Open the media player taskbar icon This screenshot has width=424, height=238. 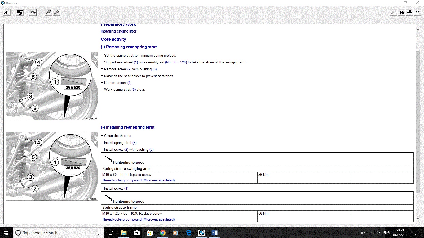point(175,233)
